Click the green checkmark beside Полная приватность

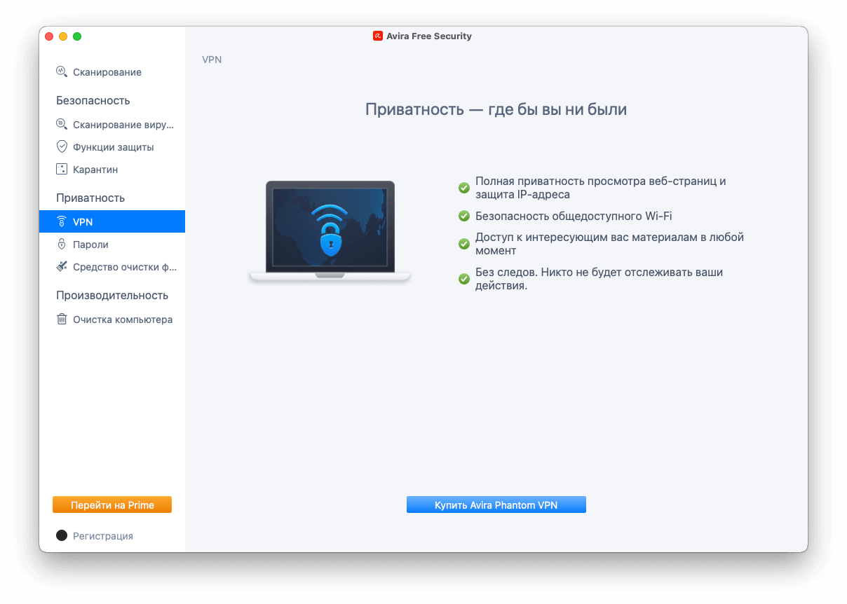pyautogui.click(x=463, y=188)
